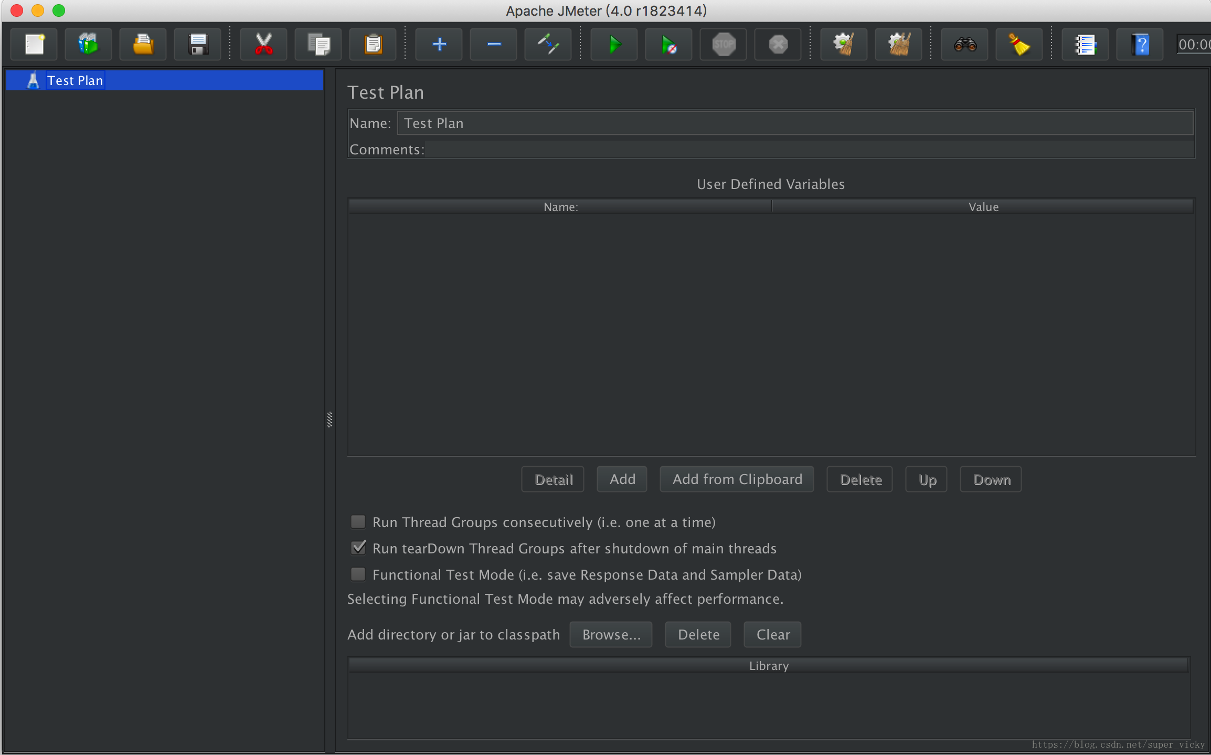The height and width of the screenshot is (755, 1211).
Task: Click the Value column header
Action: pyautogui.click(x=983, y=207)
